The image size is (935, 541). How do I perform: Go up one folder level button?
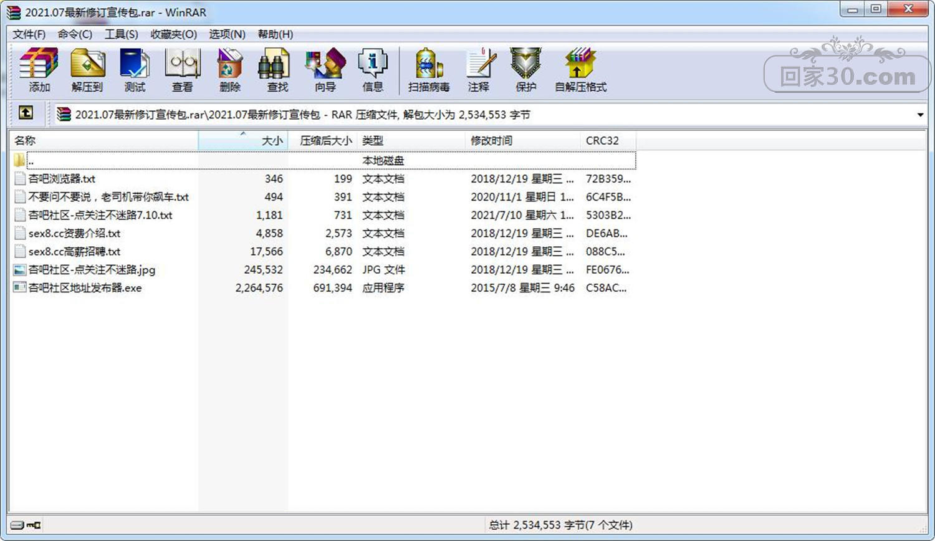click(x=26, y=113)
